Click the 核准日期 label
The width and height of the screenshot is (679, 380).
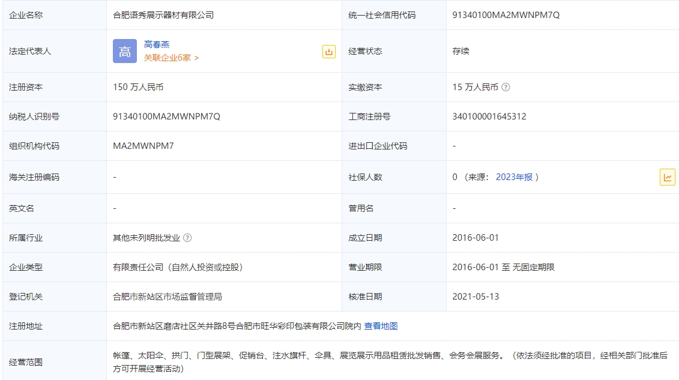coord(365,297)
